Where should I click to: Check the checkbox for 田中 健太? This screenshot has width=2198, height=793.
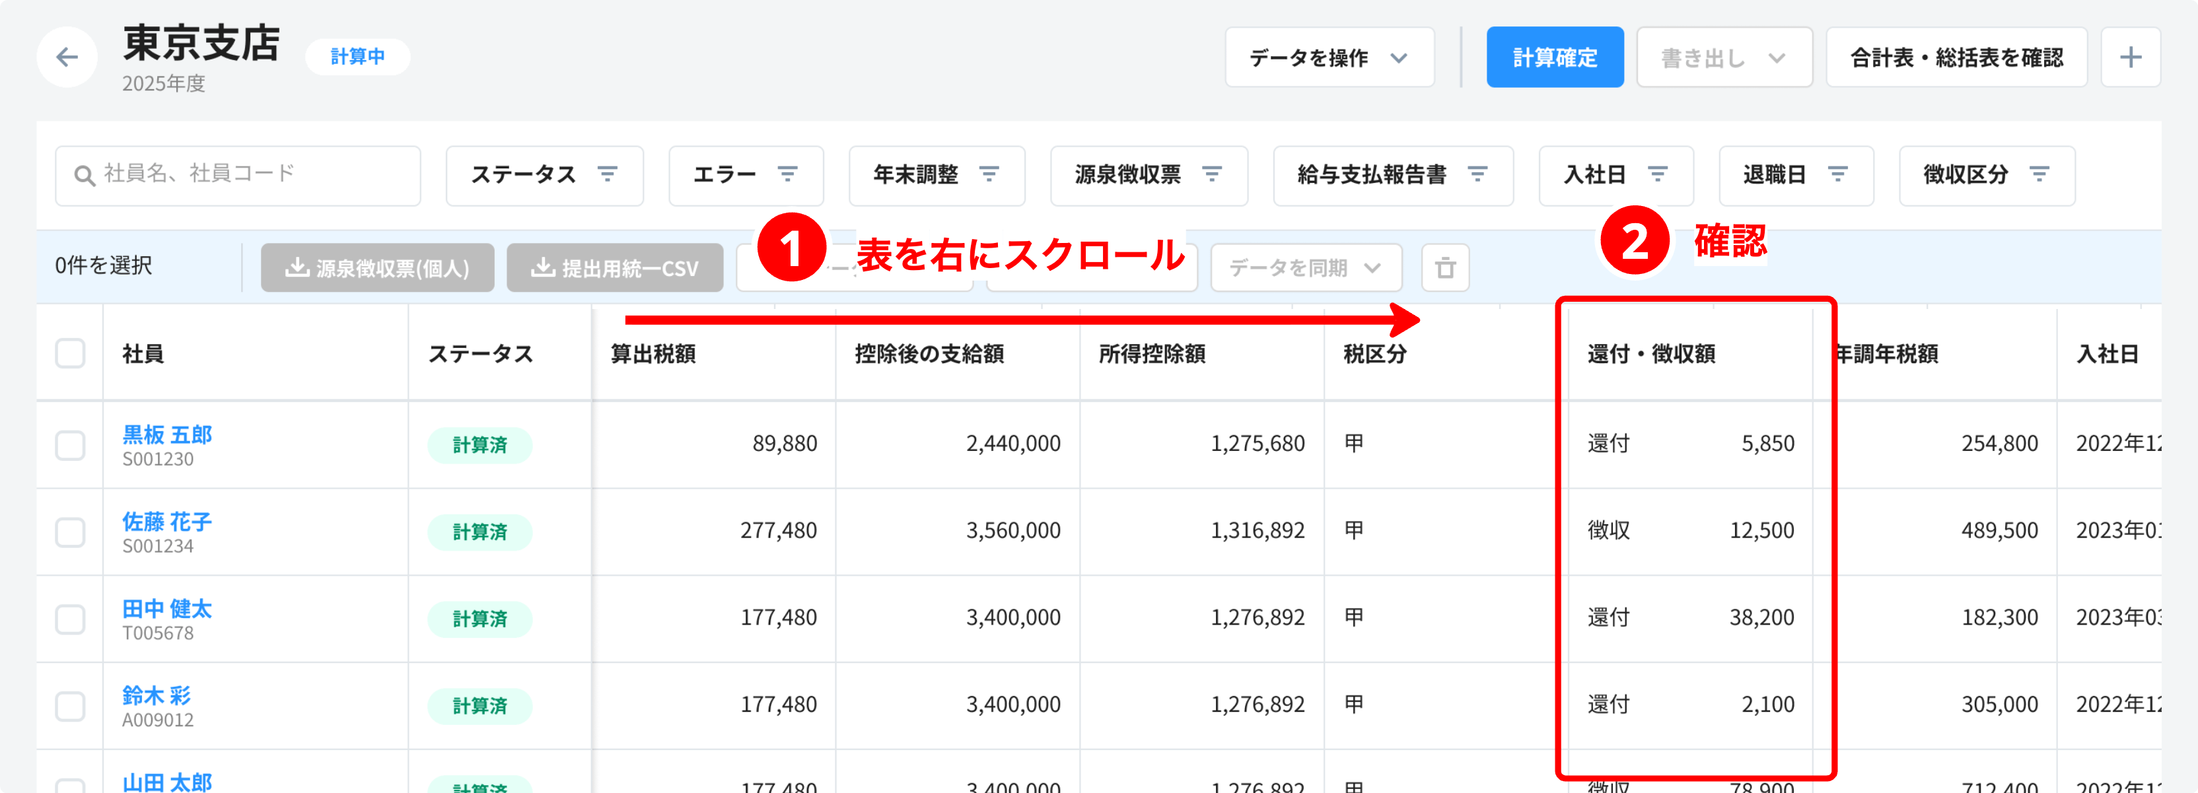point(70,618)
